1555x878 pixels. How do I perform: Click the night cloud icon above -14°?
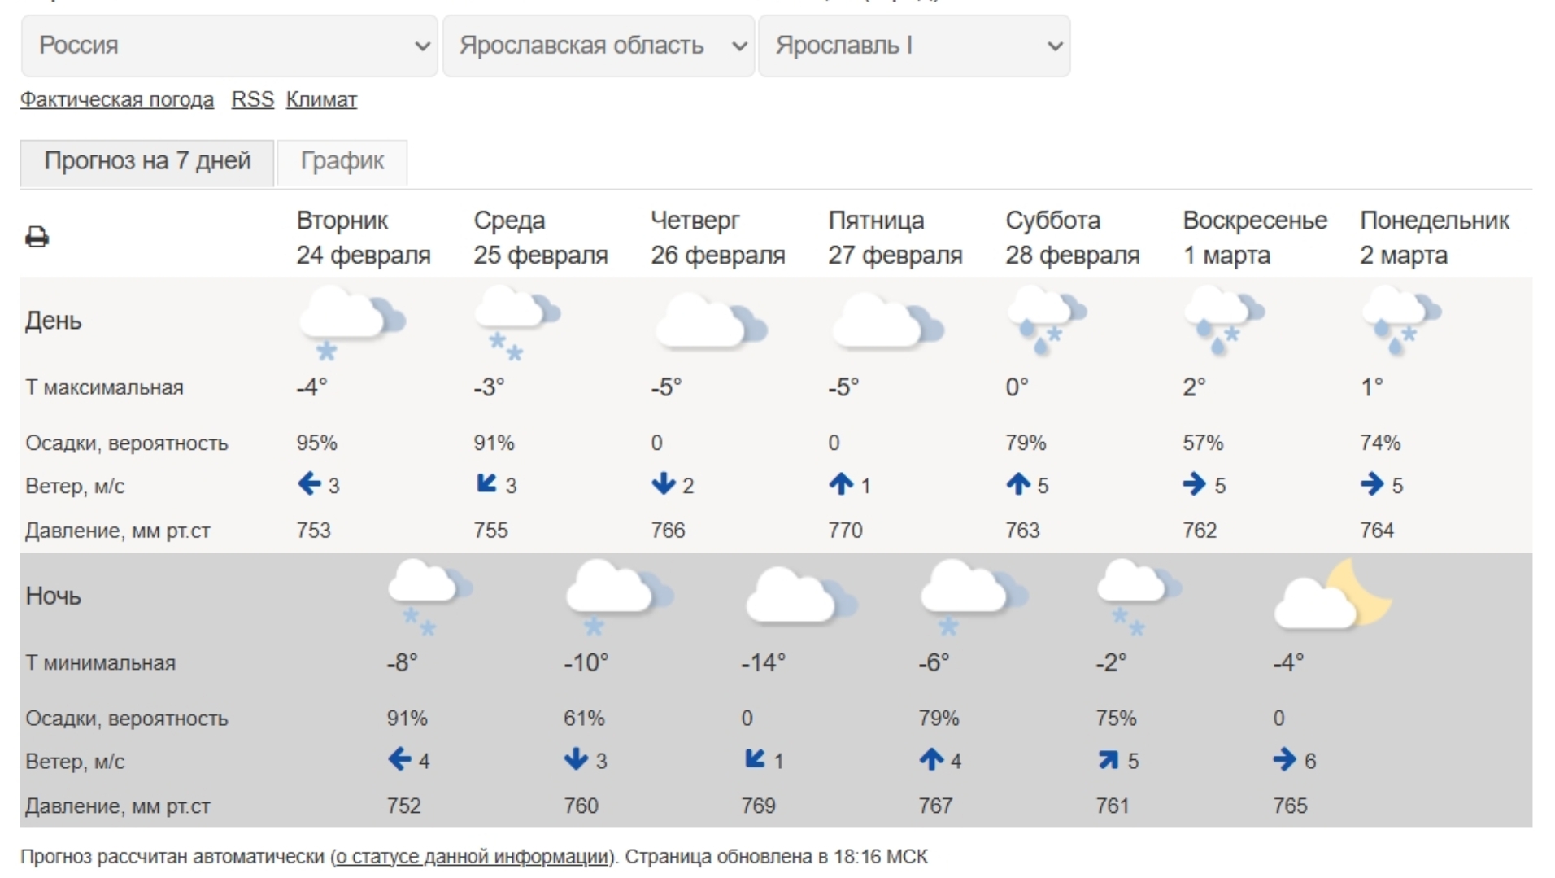[x=799, y=596]
